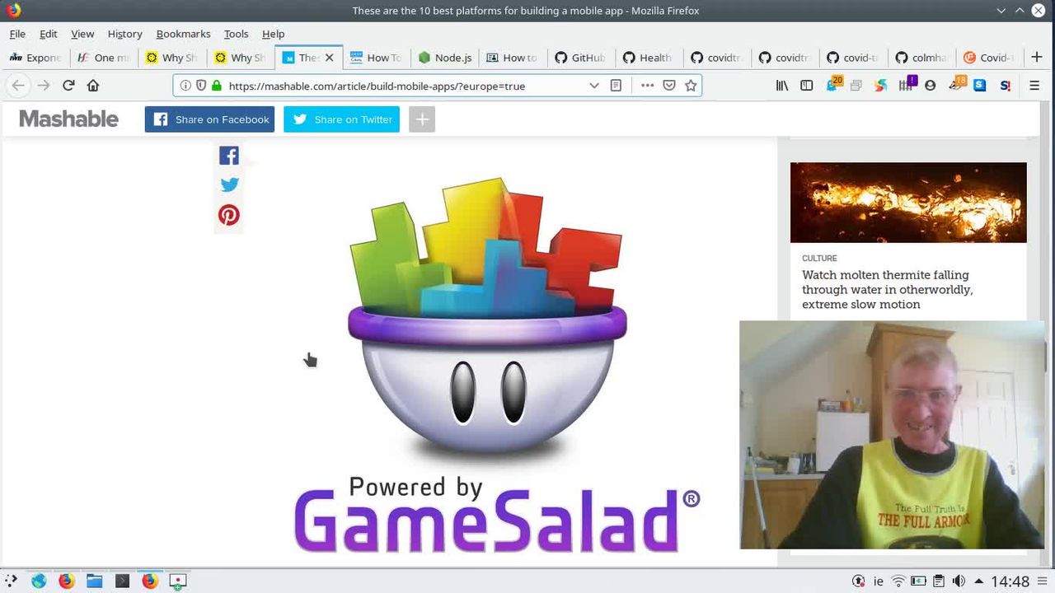Image resolution: width=1055 pixels, height=593 pixels.
Task: Toggle the Firefox sidebar panel
Action: [807, 86]
